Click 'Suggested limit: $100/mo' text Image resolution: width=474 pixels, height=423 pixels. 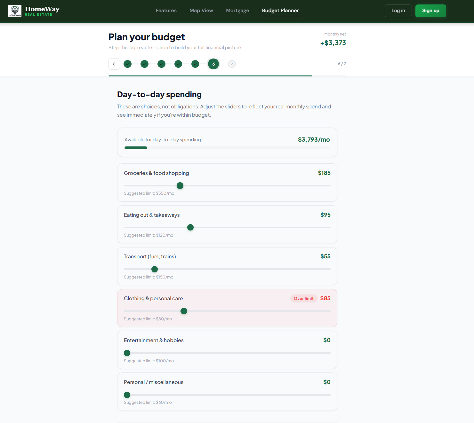(x=149, y=361)
